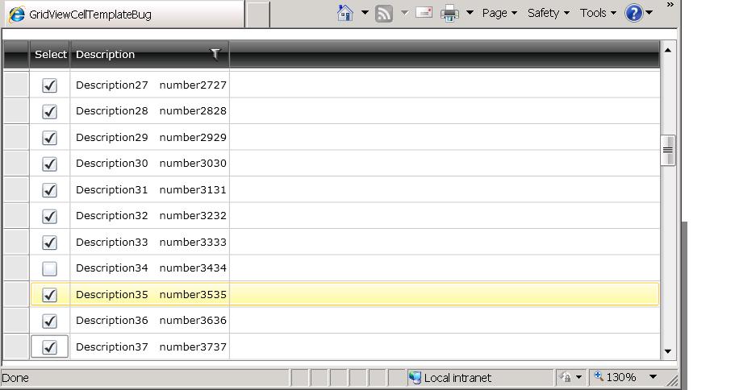Click the Home icon in the toolbar

click(x=345, y=13)
